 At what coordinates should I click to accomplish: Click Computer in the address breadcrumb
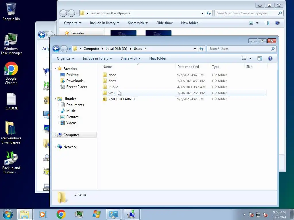point(91,49)
